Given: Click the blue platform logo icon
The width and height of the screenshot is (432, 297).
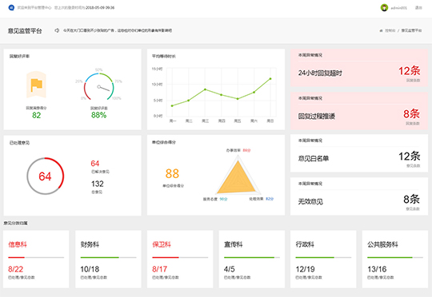Looking at the screenshot, I should pyautogui.click(x=11, y=8).
